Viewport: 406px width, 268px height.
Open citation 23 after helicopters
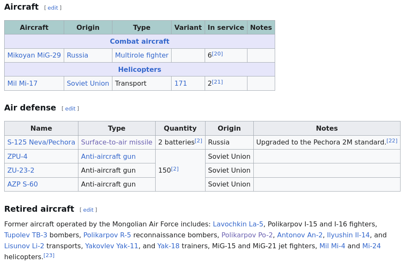(x=49, y=255)
